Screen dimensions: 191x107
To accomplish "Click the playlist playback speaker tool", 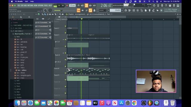I will coord(63,14).
